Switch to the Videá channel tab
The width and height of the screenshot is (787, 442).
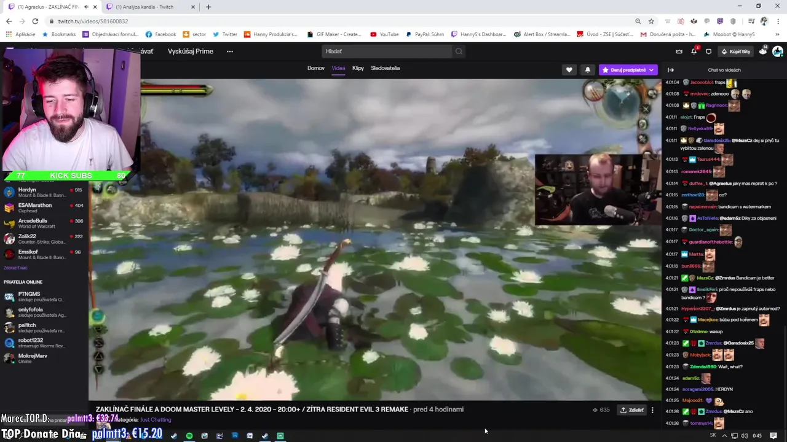(338, 68)
